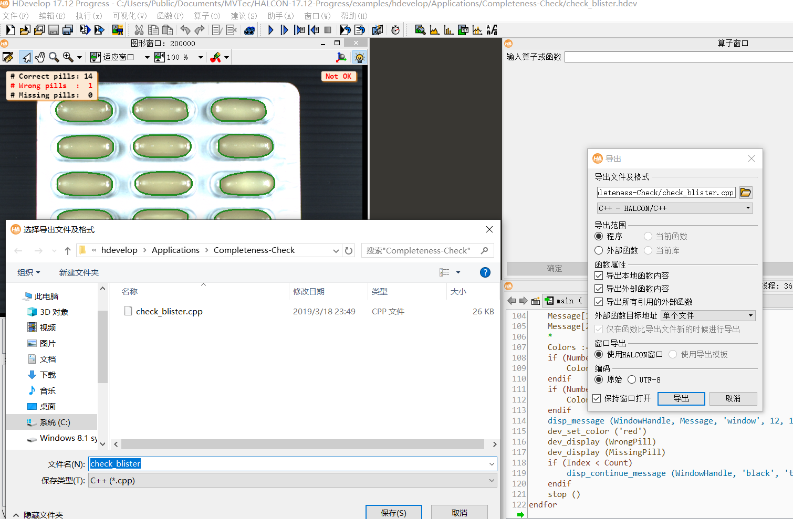Image resolution: width=793 pixels, height=519 pixels.
Task: Select the 程序 export range radio button
Action: pos(599,236)
